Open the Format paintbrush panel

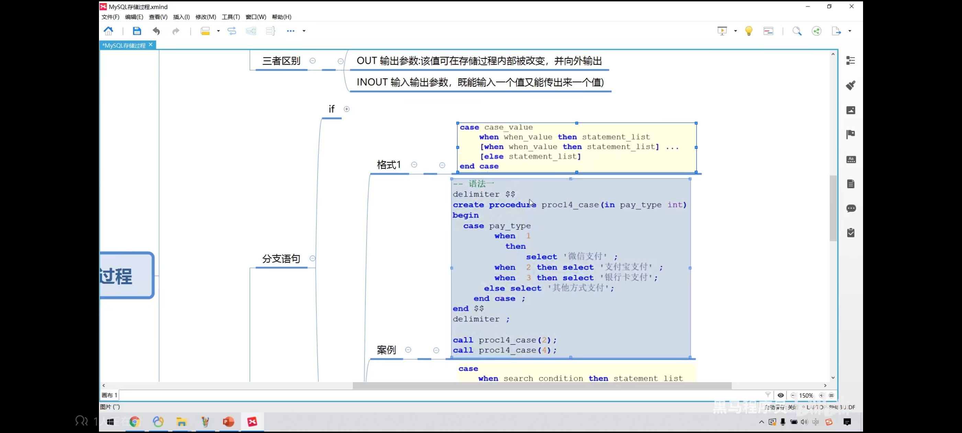click(850, 86)
